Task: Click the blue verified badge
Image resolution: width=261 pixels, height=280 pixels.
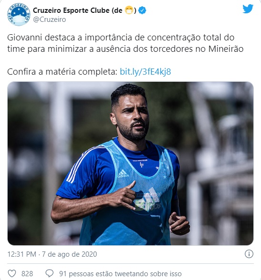Action: (x=142, y=10)
